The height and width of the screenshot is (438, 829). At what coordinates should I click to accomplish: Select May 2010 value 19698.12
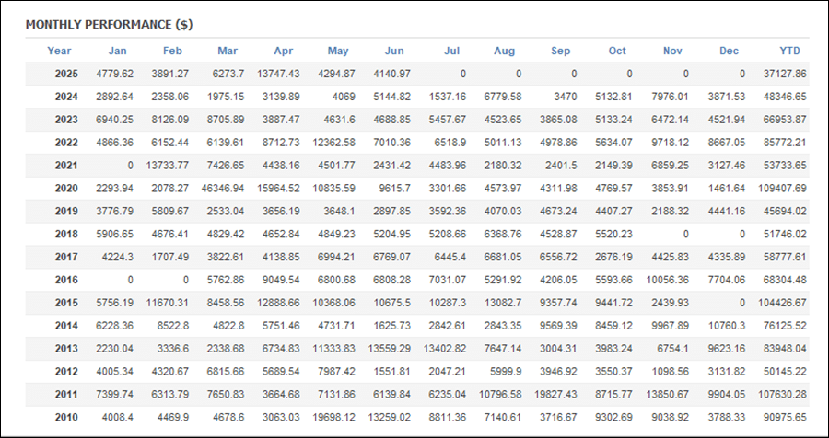coord(333,418)
